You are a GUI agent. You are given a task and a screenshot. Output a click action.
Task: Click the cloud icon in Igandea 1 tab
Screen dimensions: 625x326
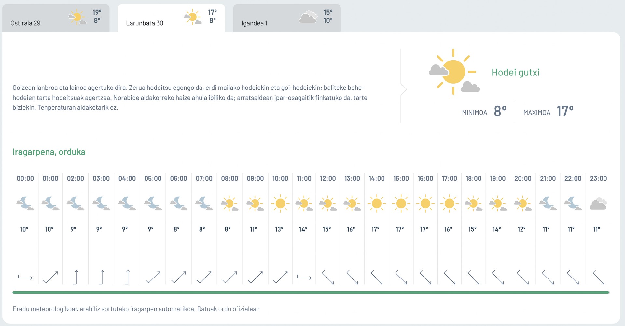[308, 17]
